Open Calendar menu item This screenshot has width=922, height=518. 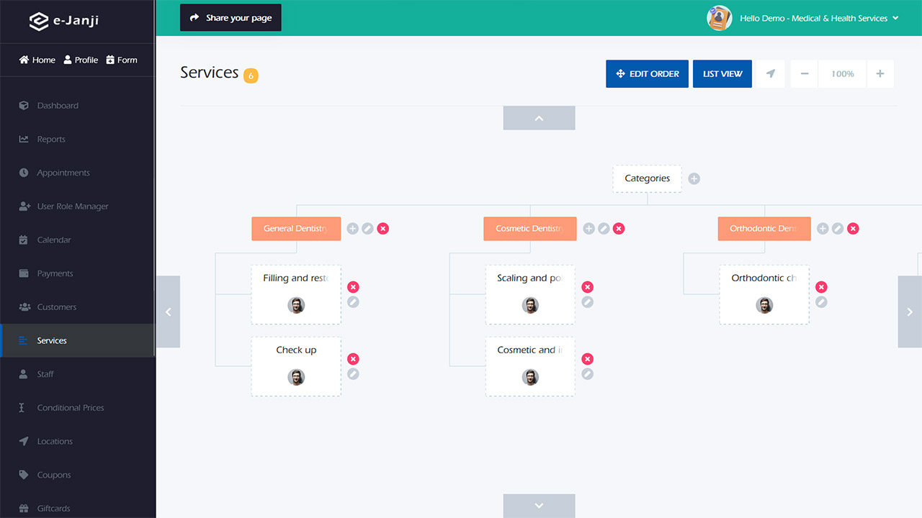click(77, 240)
